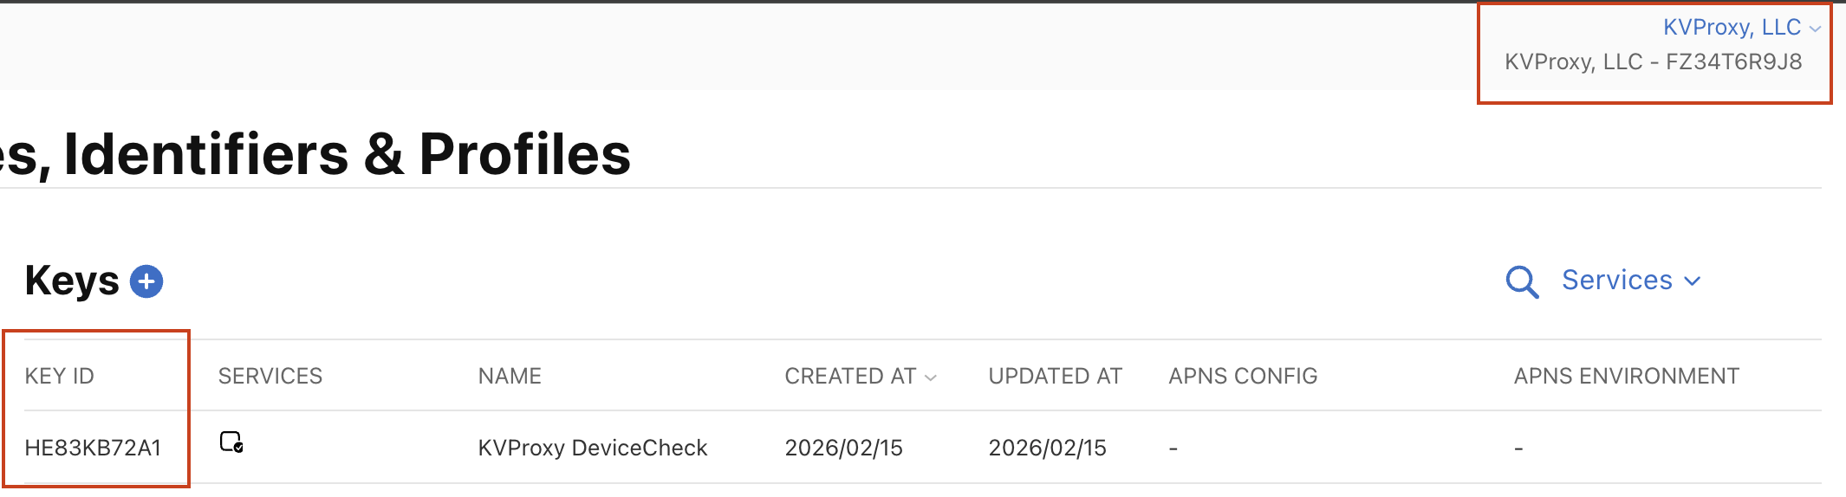Click created date 2026/02/15 in key row

[x=843, y=448]
